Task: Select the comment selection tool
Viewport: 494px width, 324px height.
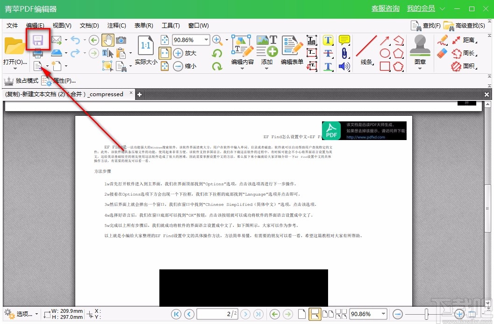Action: pos(108,66)
